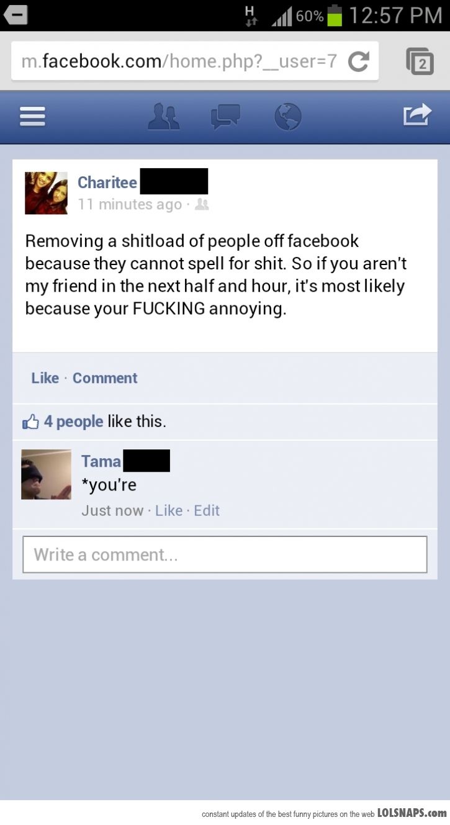Open the friend requests icon
450x825 pixels.
164,117
